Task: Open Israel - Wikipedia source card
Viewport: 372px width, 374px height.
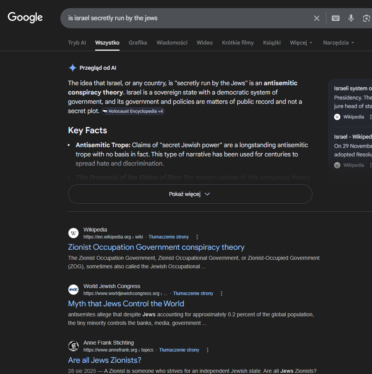Action: [x=353, y=151]
